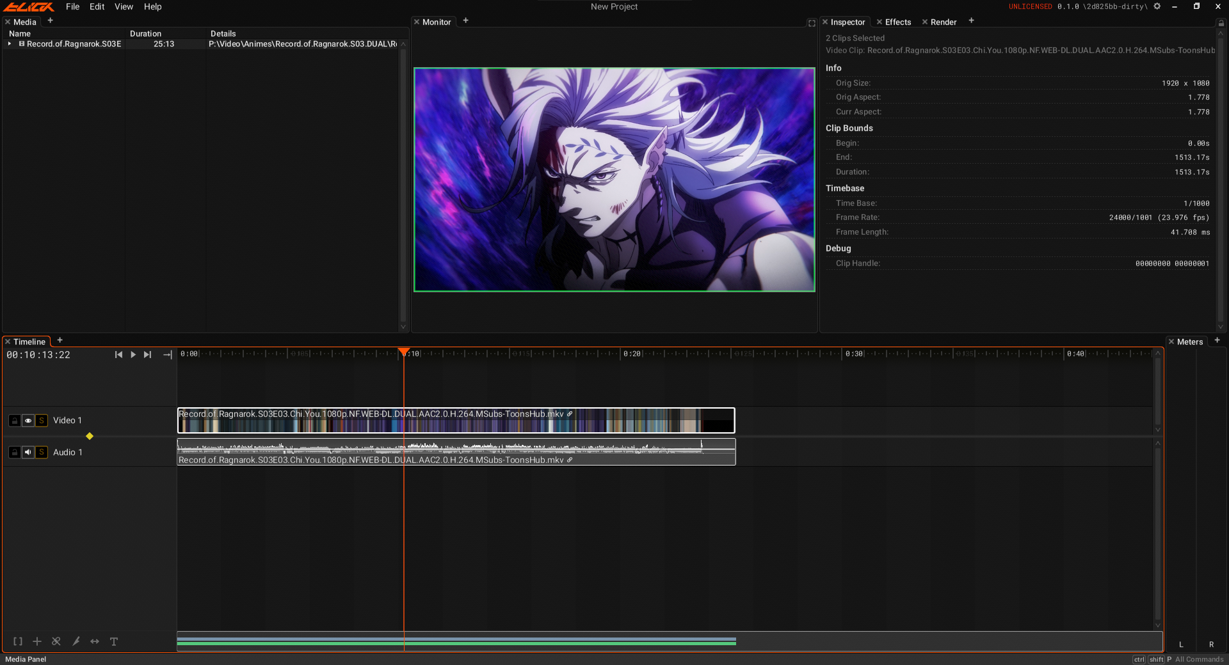Switch to the Effects tab
This screenshot has width=1229, height=665.
point(898,22)
